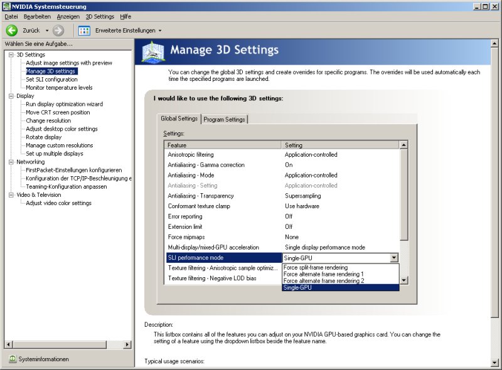Click the NVIDIA title bar icon
This screenshot has width=502, height=370.
coord(6,6)
